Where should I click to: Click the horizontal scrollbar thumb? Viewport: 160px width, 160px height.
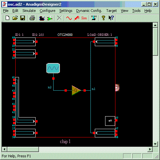pos(23,149)
